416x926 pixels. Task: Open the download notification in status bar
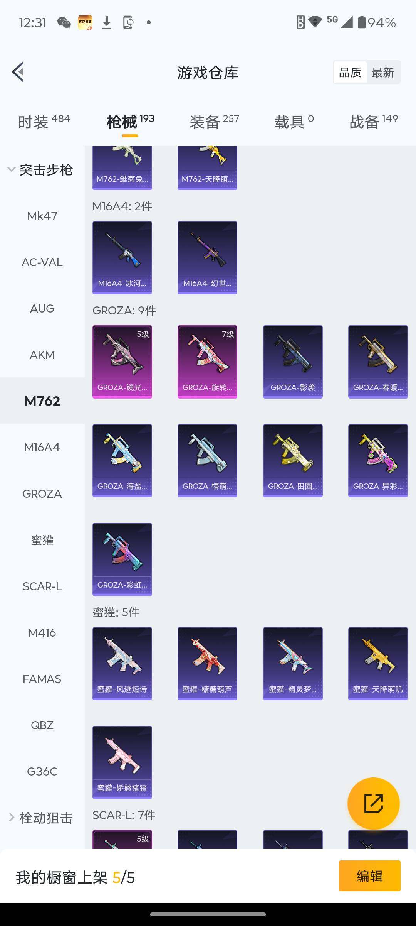107,23
